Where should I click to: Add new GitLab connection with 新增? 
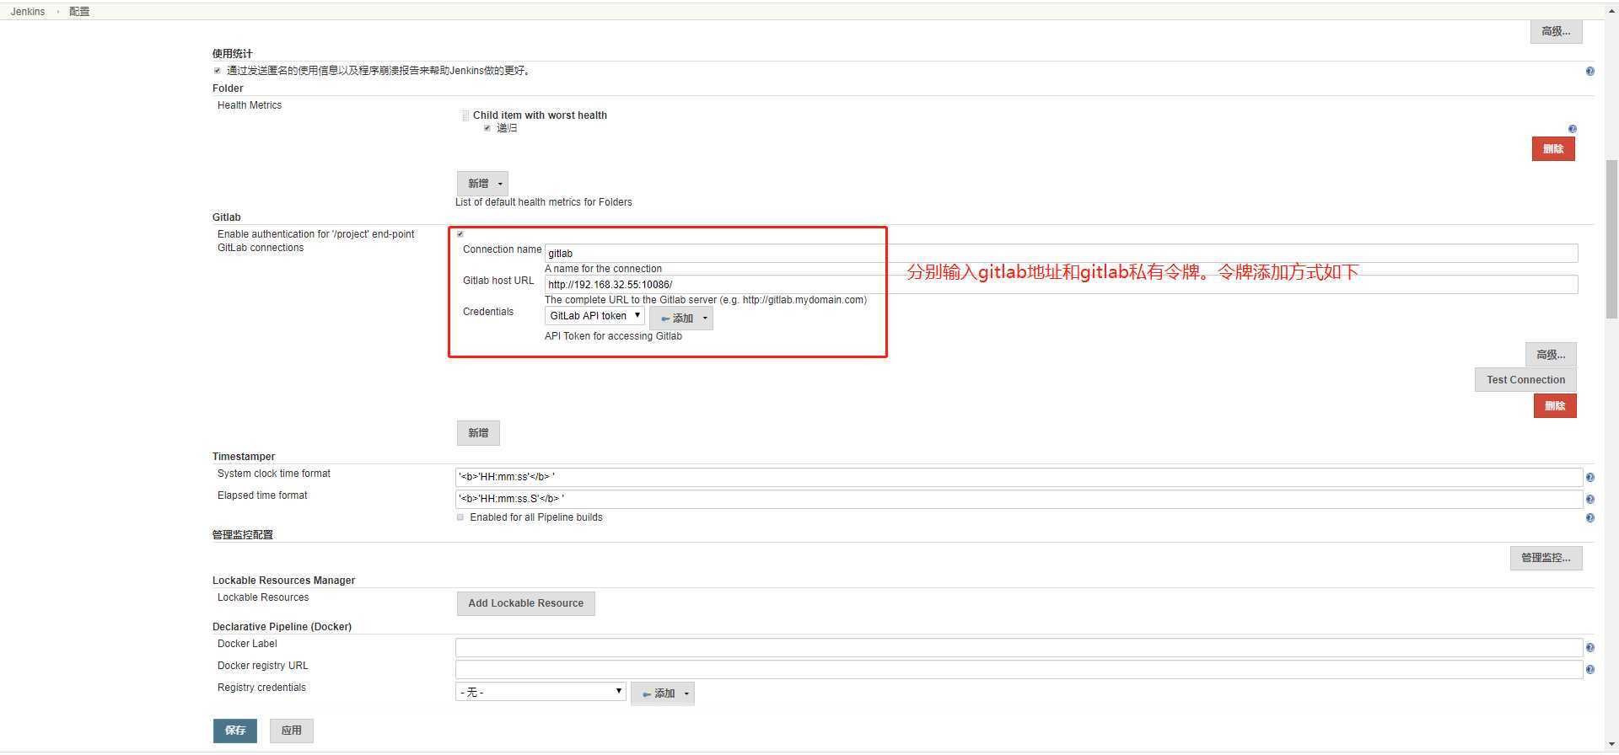coord(478,433)
